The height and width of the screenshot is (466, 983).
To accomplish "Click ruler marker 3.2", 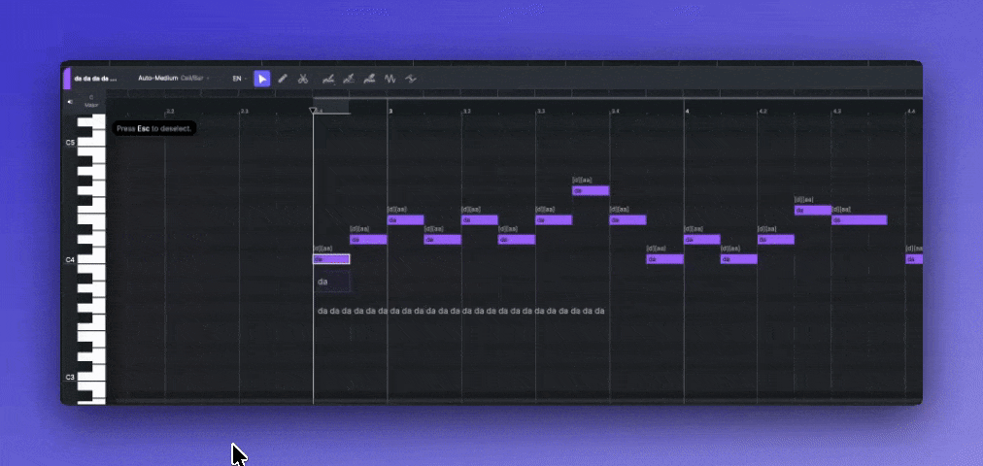I will (467, 112).
